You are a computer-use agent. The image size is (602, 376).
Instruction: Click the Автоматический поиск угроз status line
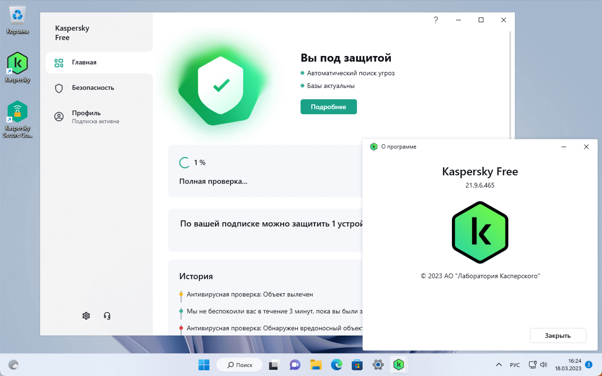click(351, 73)
